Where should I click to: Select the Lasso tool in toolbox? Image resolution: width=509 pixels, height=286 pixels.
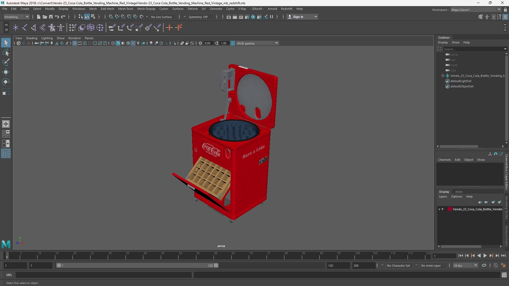6,52
